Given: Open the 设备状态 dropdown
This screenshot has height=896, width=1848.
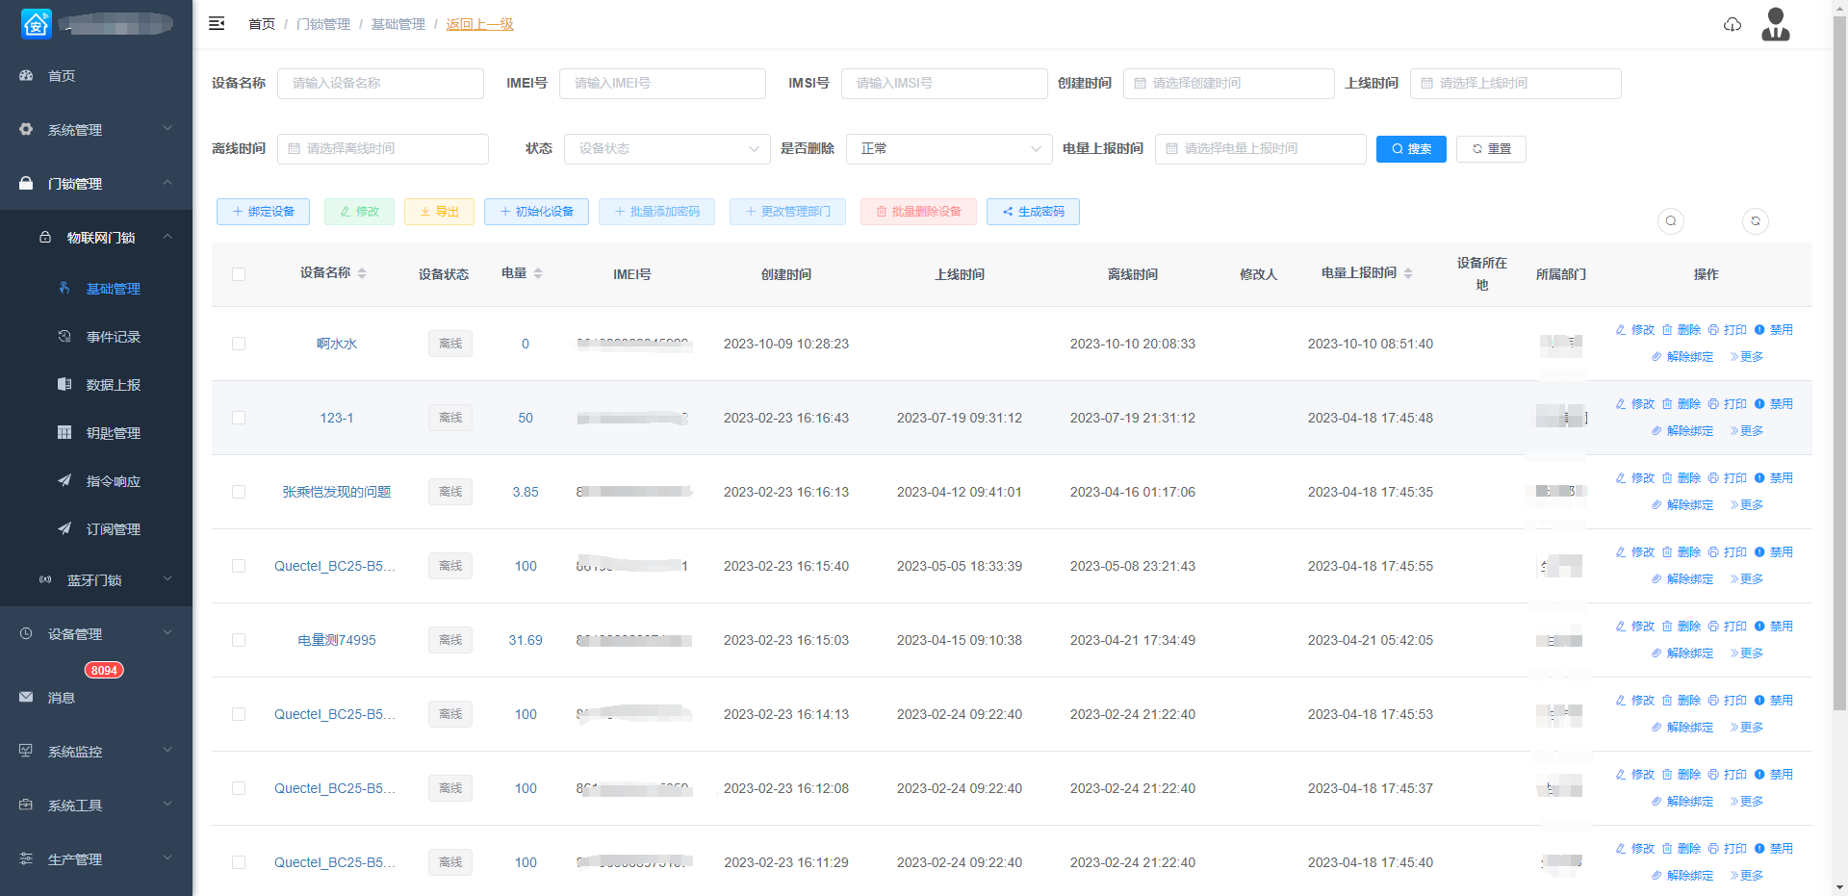Looking at the screenshot, I should [x=667, y=149].
